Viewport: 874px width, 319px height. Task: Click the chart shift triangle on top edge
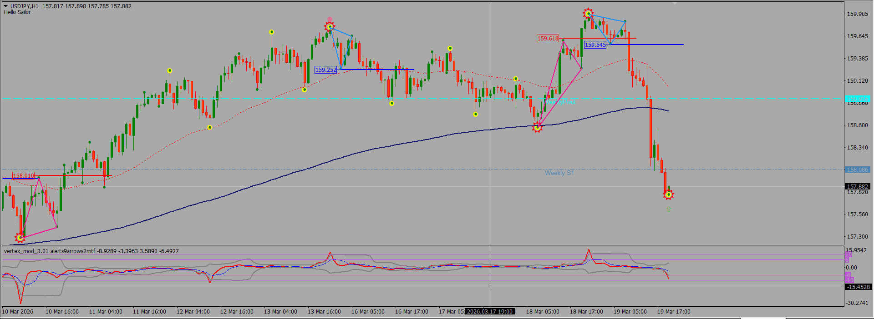[675, 3]
